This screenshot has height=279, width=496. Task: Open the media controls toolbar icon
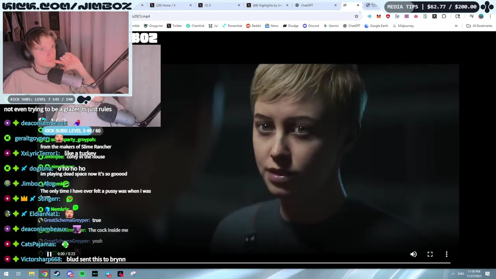pyautogui.click(x=472, y=16)
